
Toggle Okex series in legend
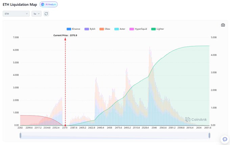pyautogui.click(x=105, y=29)
